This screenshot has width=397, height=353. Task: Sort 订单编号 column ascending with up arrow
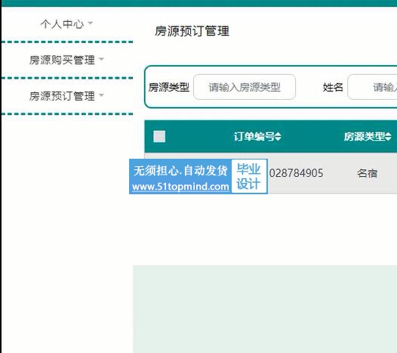278,134
